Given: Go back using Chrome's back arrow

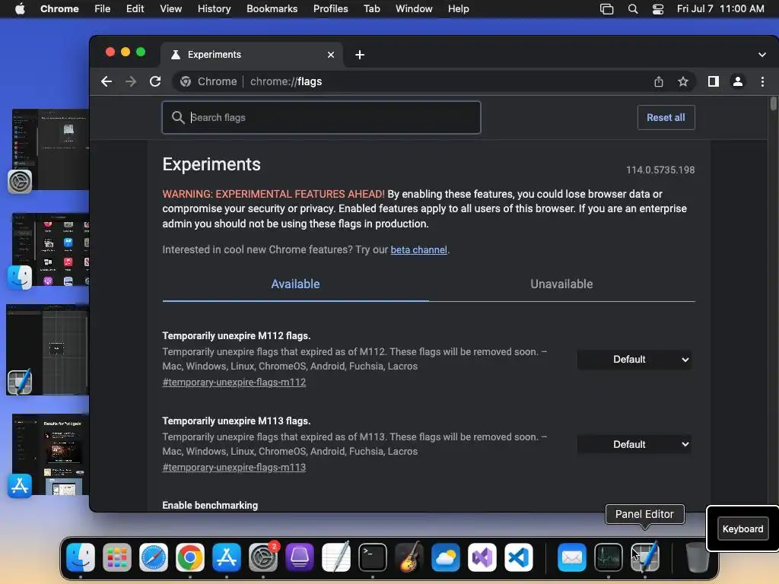Looking at the screenshot, I should pyautogui.click(x=107, y=81).
